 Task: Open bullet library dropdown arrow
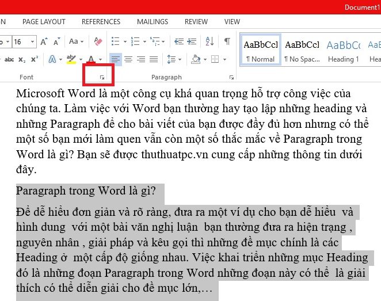(x=125, y=41)
